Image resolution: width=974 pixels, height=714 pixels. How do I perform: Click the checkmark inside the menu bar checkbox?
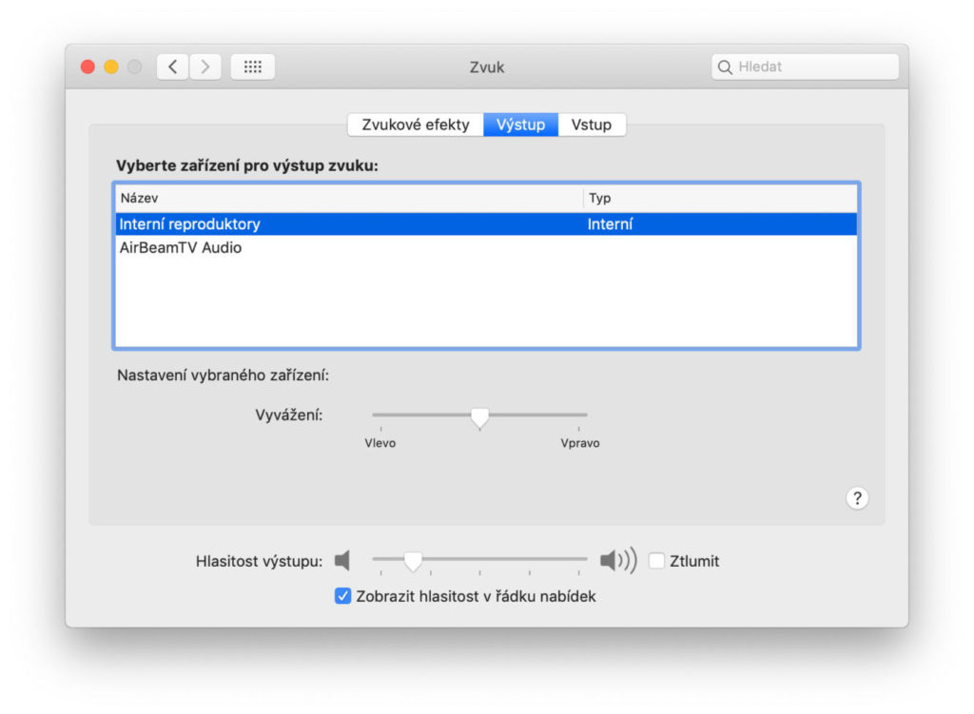[341, 596]
